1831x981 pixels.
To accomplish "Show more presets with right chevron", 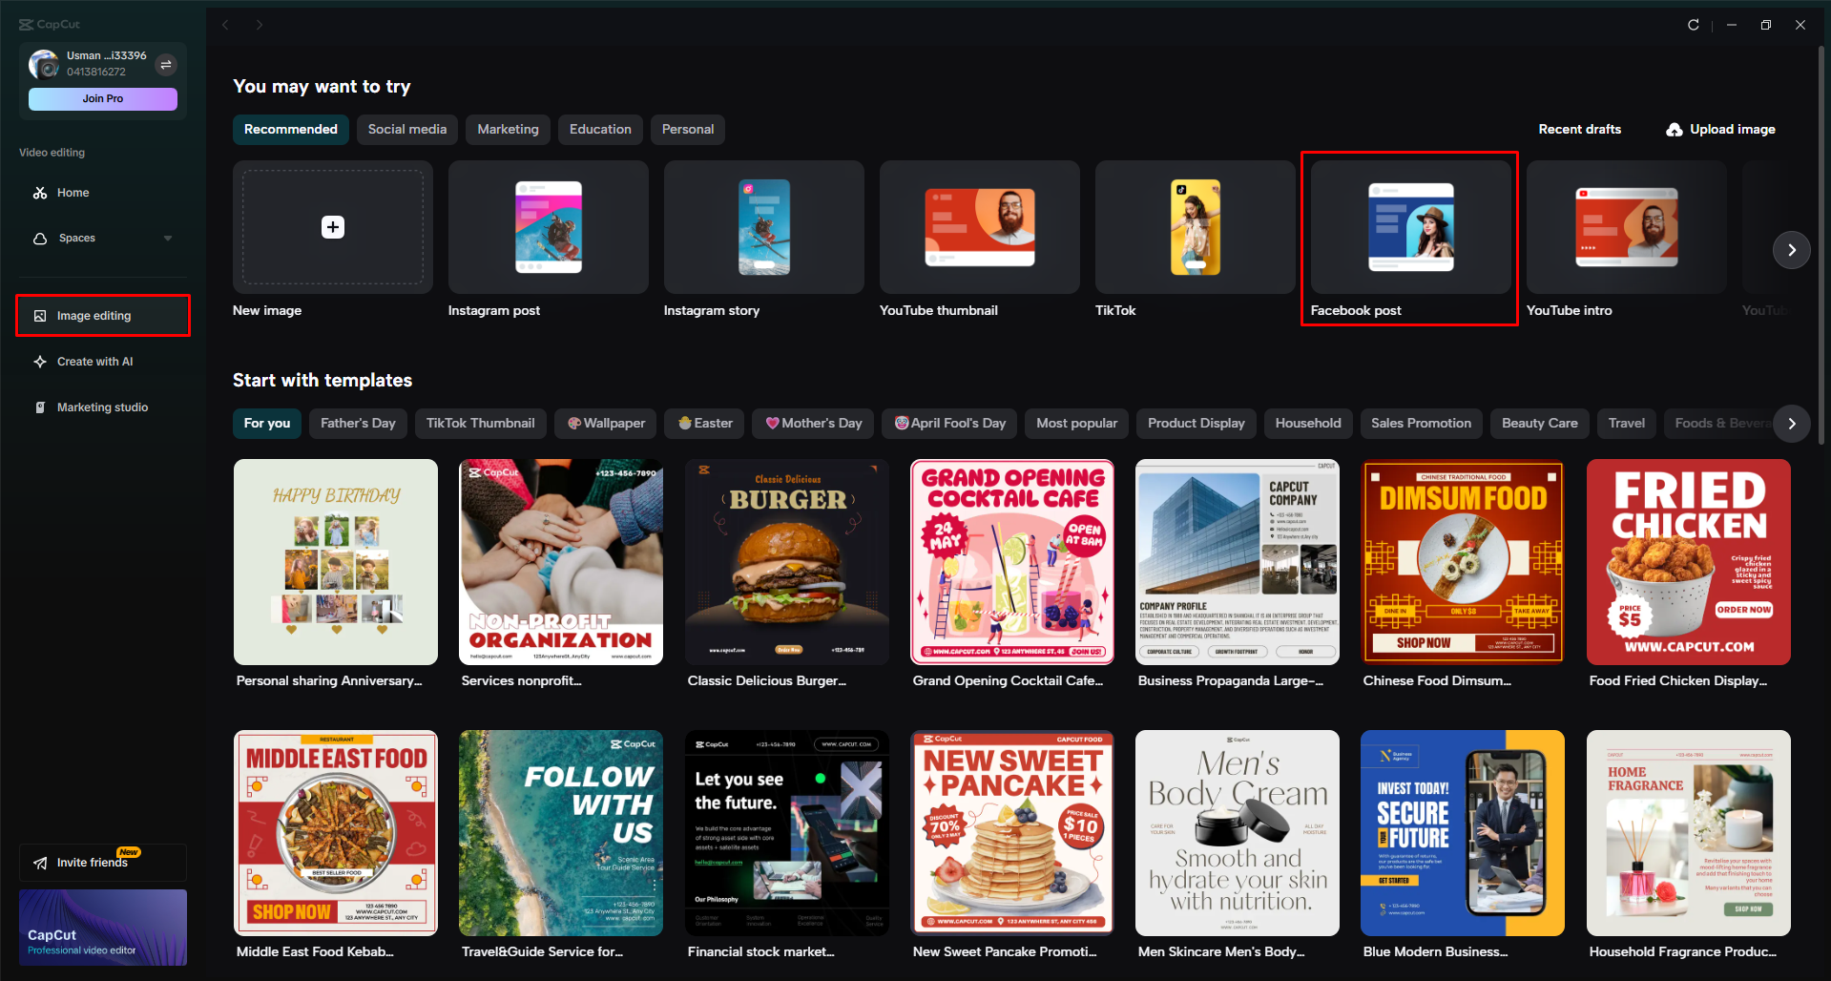I will 1792,250.
